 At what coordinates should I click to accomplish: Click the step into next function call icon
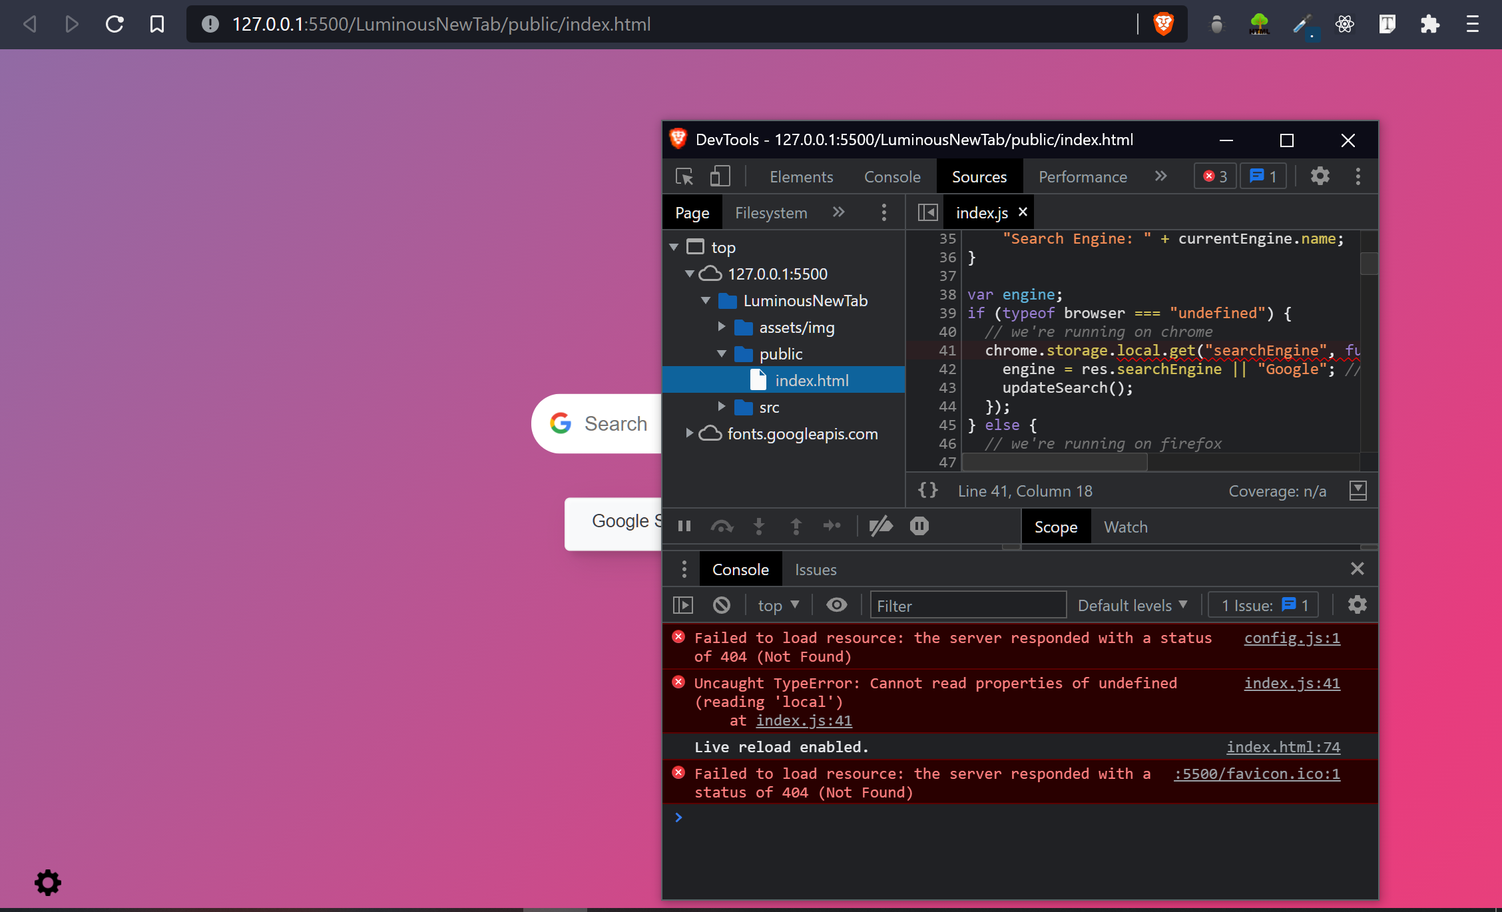pos(759,526)
